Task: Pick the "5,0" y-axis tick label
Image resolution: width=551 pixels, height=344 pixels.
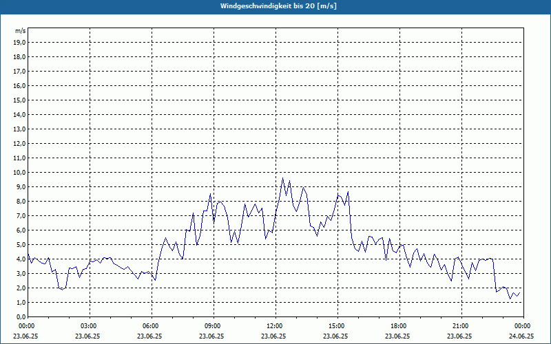Action: pos(21,245)
